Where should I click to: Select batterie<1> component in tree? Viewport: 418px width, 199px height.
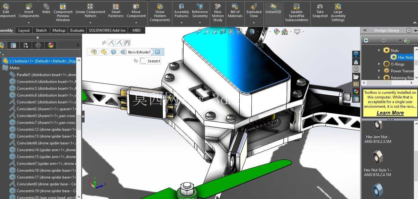point(39,61)
